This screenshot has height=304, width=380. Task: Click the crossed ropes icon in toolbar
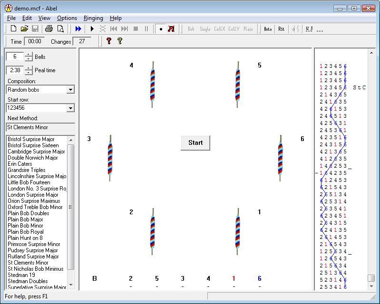click(x=103, y=29)
